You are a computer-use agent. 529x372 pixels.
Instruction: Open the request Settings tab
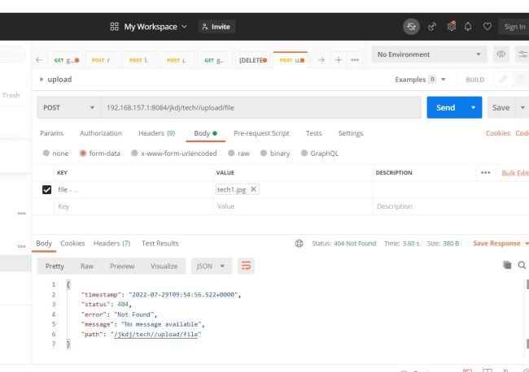351,133
